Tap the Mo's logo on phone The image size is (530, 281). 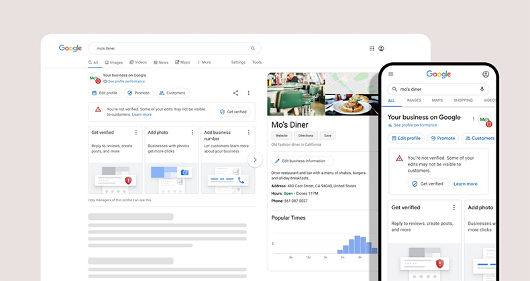pyautogui.click(x=485, y=120)
